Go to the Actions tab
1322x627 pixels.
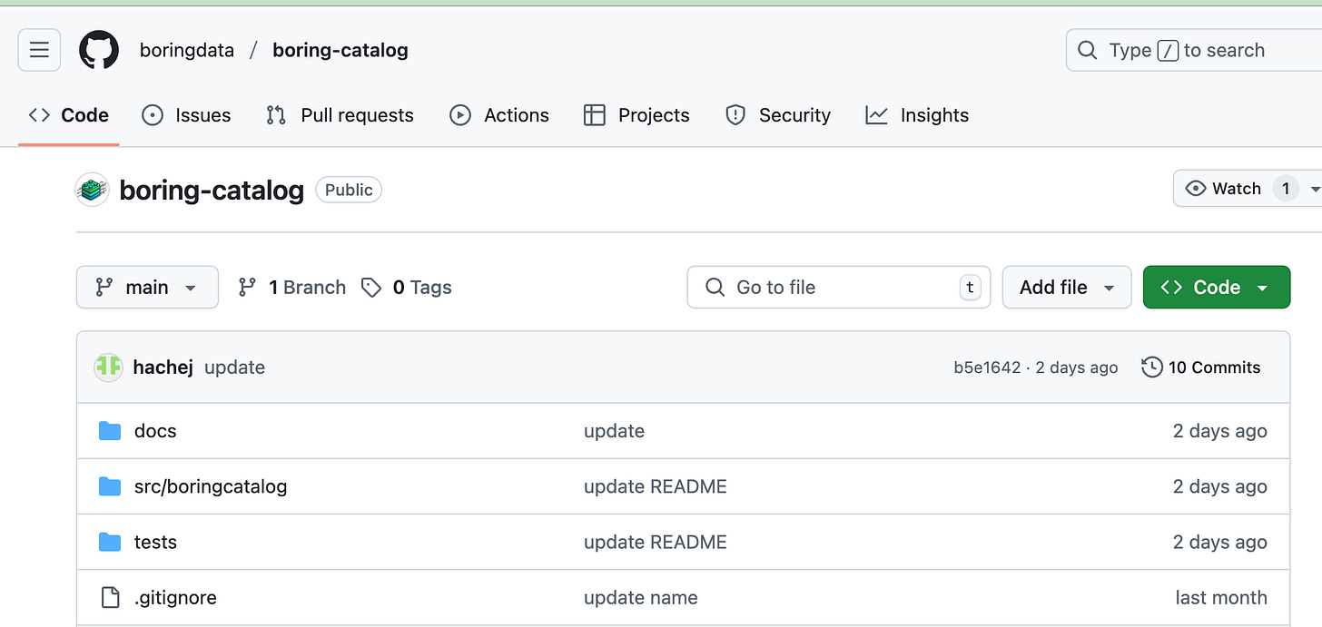click(499, 115)
